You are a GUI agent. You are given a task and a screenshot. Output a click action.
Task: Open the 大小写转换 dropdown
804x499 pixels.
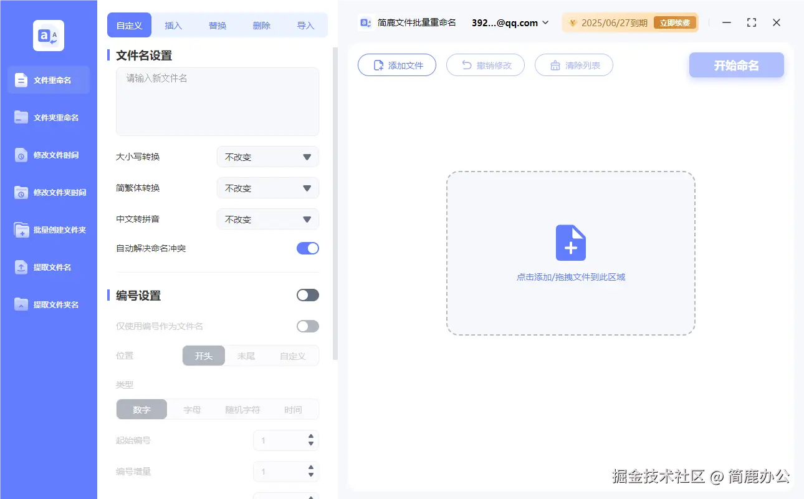tap(267, 157)
